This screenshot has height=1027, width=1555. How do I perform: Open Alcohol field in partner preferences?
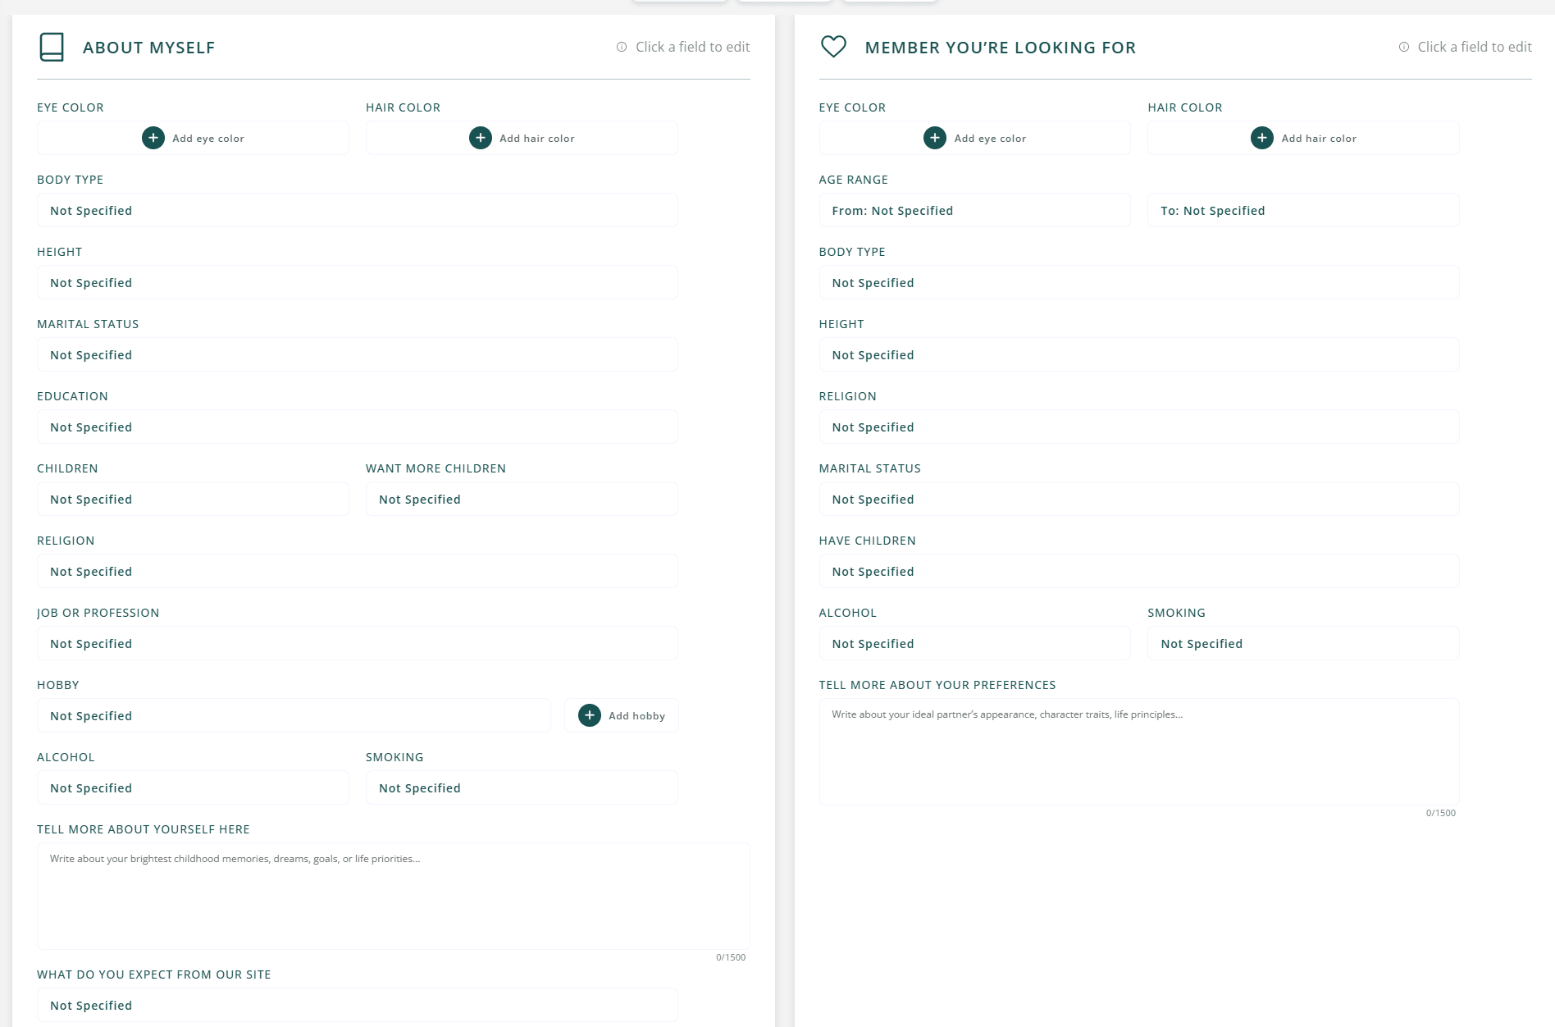pyautogui.click(x=974, y=643)
